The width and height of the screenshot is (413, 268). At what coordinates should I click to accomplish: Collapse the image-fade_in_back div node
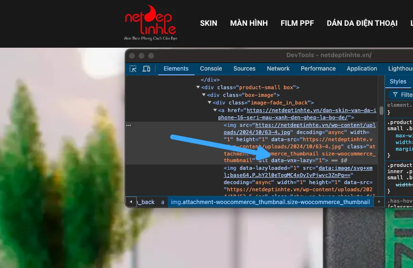pos(209,103)
